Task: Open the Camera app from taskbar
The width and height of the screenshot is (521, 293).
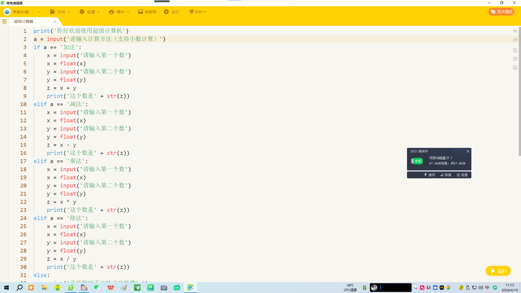Action: tap(164, 288)
